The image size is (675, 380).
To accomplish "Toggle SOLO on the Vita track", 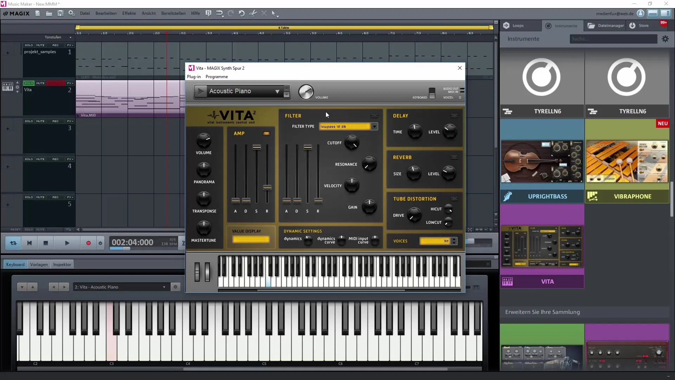I will coord(29,83).
